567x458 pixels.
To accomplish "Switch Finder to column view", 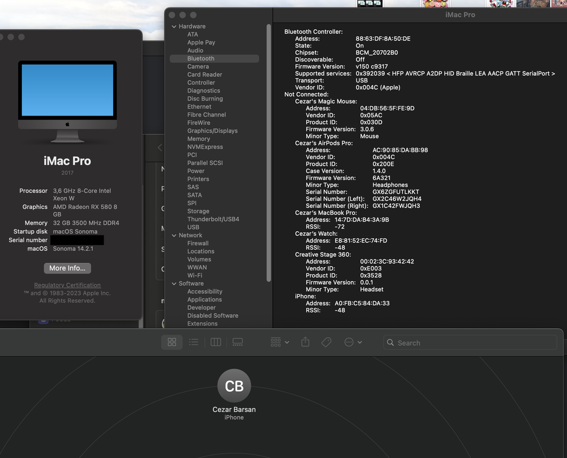I will tap(216, 342).
